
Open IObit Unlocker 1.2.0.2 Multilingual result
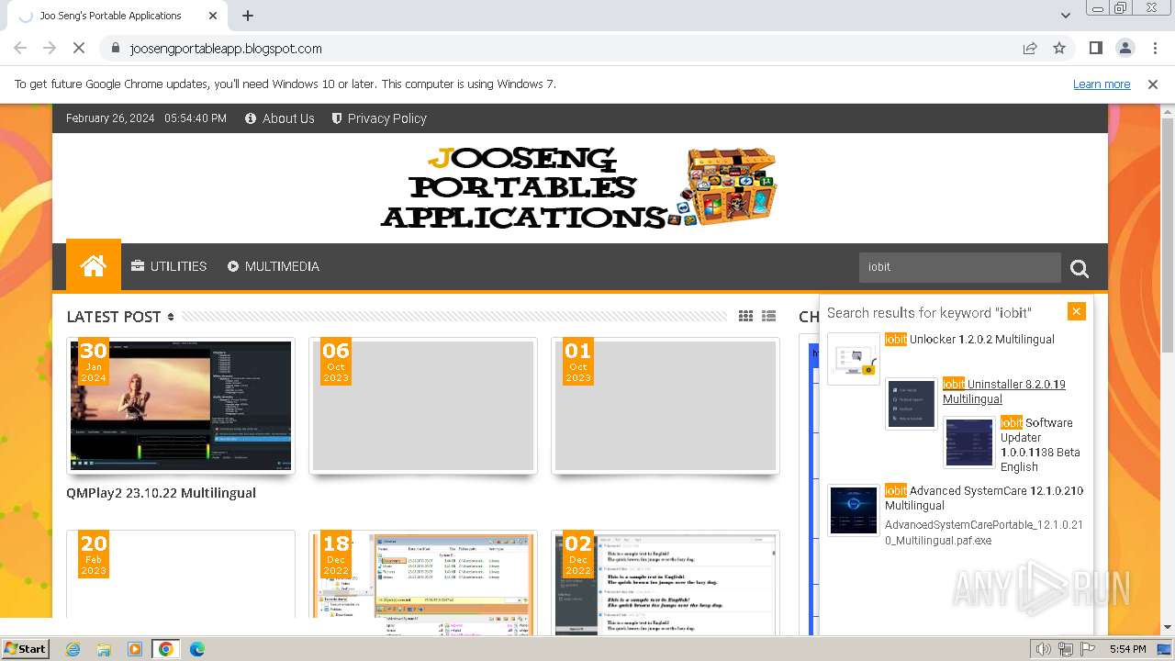point(969,340)
